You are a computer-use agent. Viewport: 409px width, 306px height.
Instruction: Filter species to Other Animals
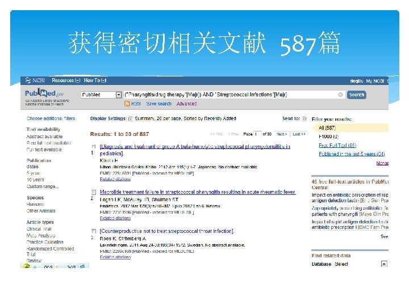pos(41,211)
